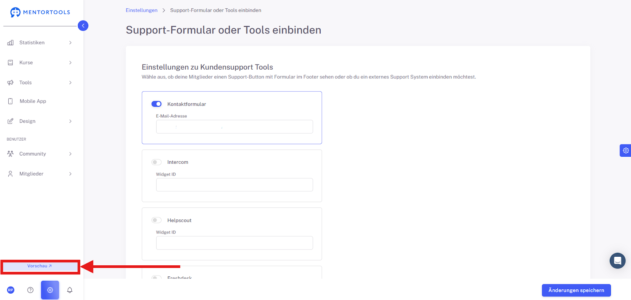
Task: Expand the Kurse menu chevron
Action: (x=71, y=63)
